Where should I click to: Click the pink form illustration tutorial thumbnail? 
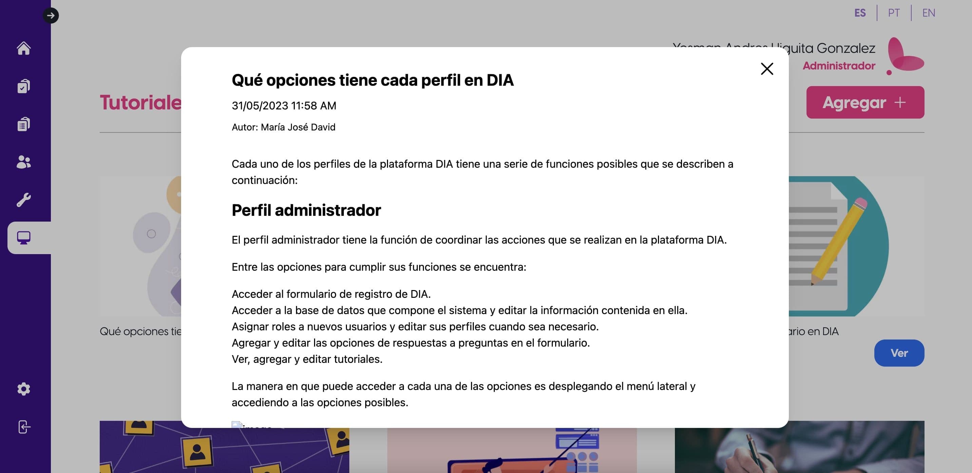pyautogui.click(x=512, y=450)
